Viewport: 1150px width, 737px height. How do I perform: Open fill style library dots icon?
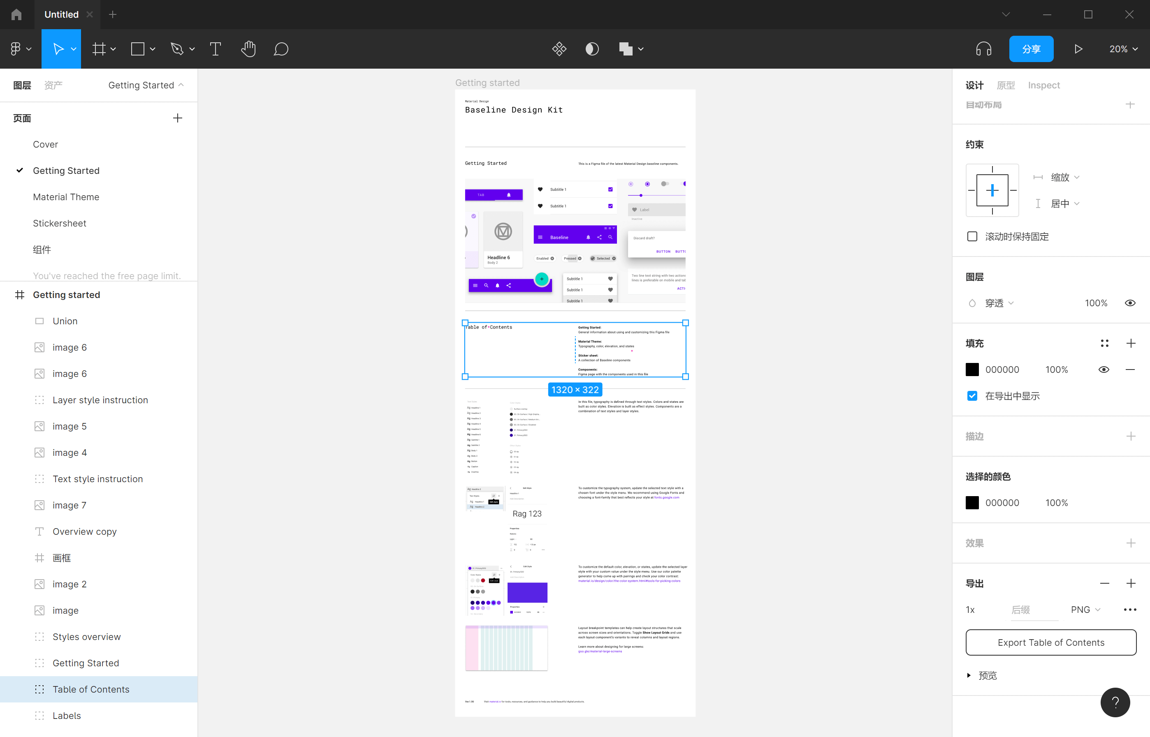pyautogui.click(x=1104, y=343)
